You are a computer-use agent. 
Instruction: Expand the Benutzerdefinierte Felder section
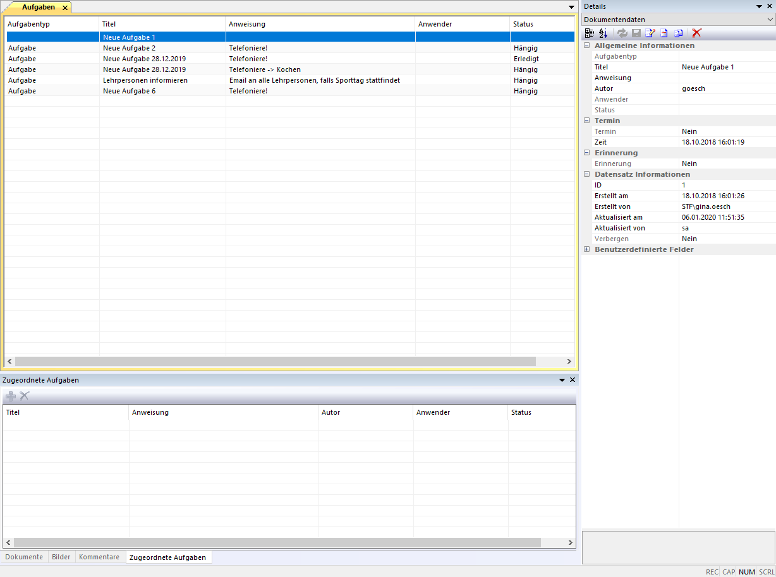pyautogui.click(x=586, y=249)
